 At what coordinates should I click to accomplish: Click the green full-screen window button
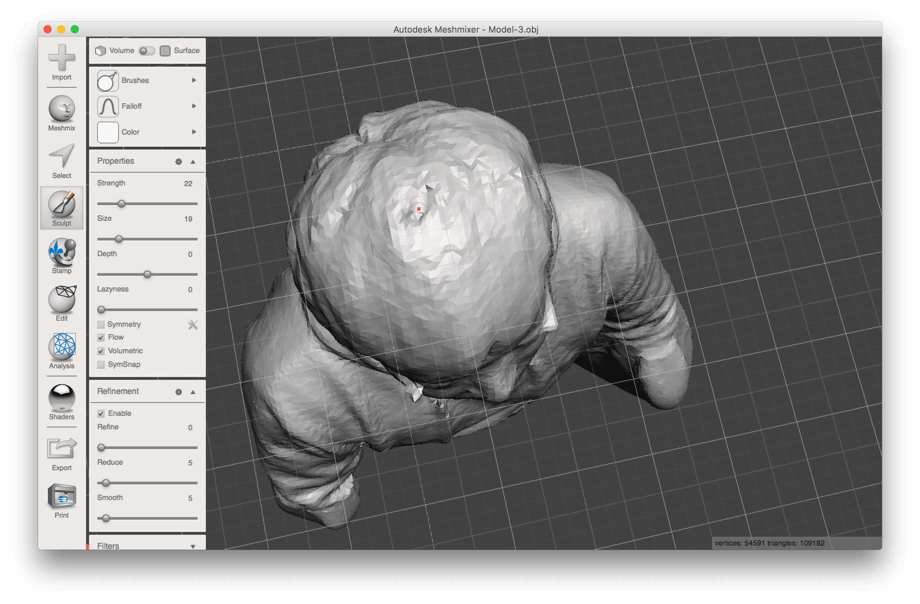coord(75,29)
